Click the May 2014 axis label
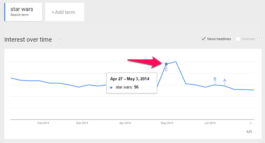 (167, 123)
